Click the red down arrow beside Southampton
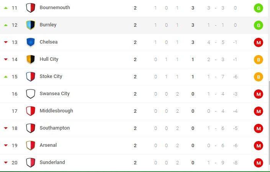This screenshot has height=172, width=270. click(x=6, y=128)
